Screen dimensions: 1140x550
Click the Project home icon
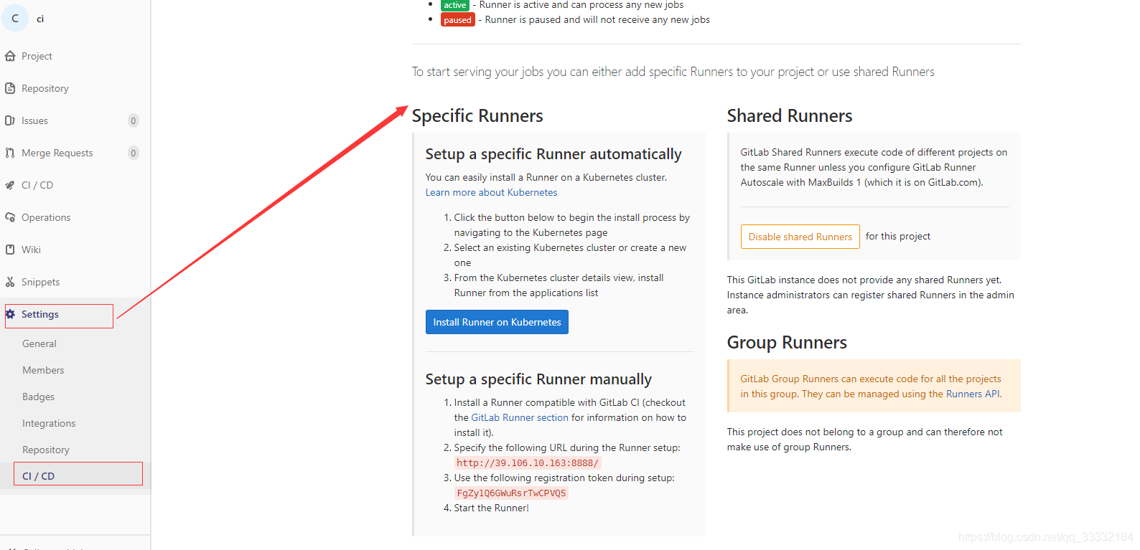[x=10, y=56]
